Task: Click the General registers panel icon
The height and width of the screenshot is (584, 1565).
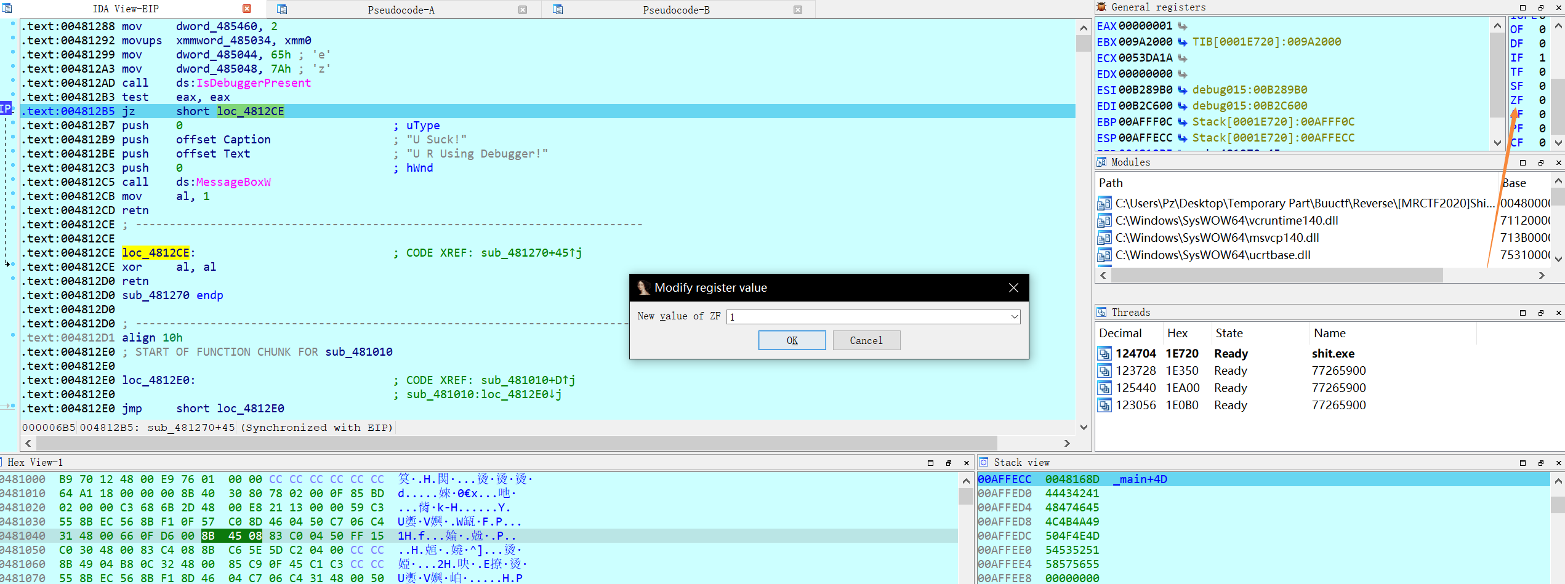Action: [x=1101, y=7]
